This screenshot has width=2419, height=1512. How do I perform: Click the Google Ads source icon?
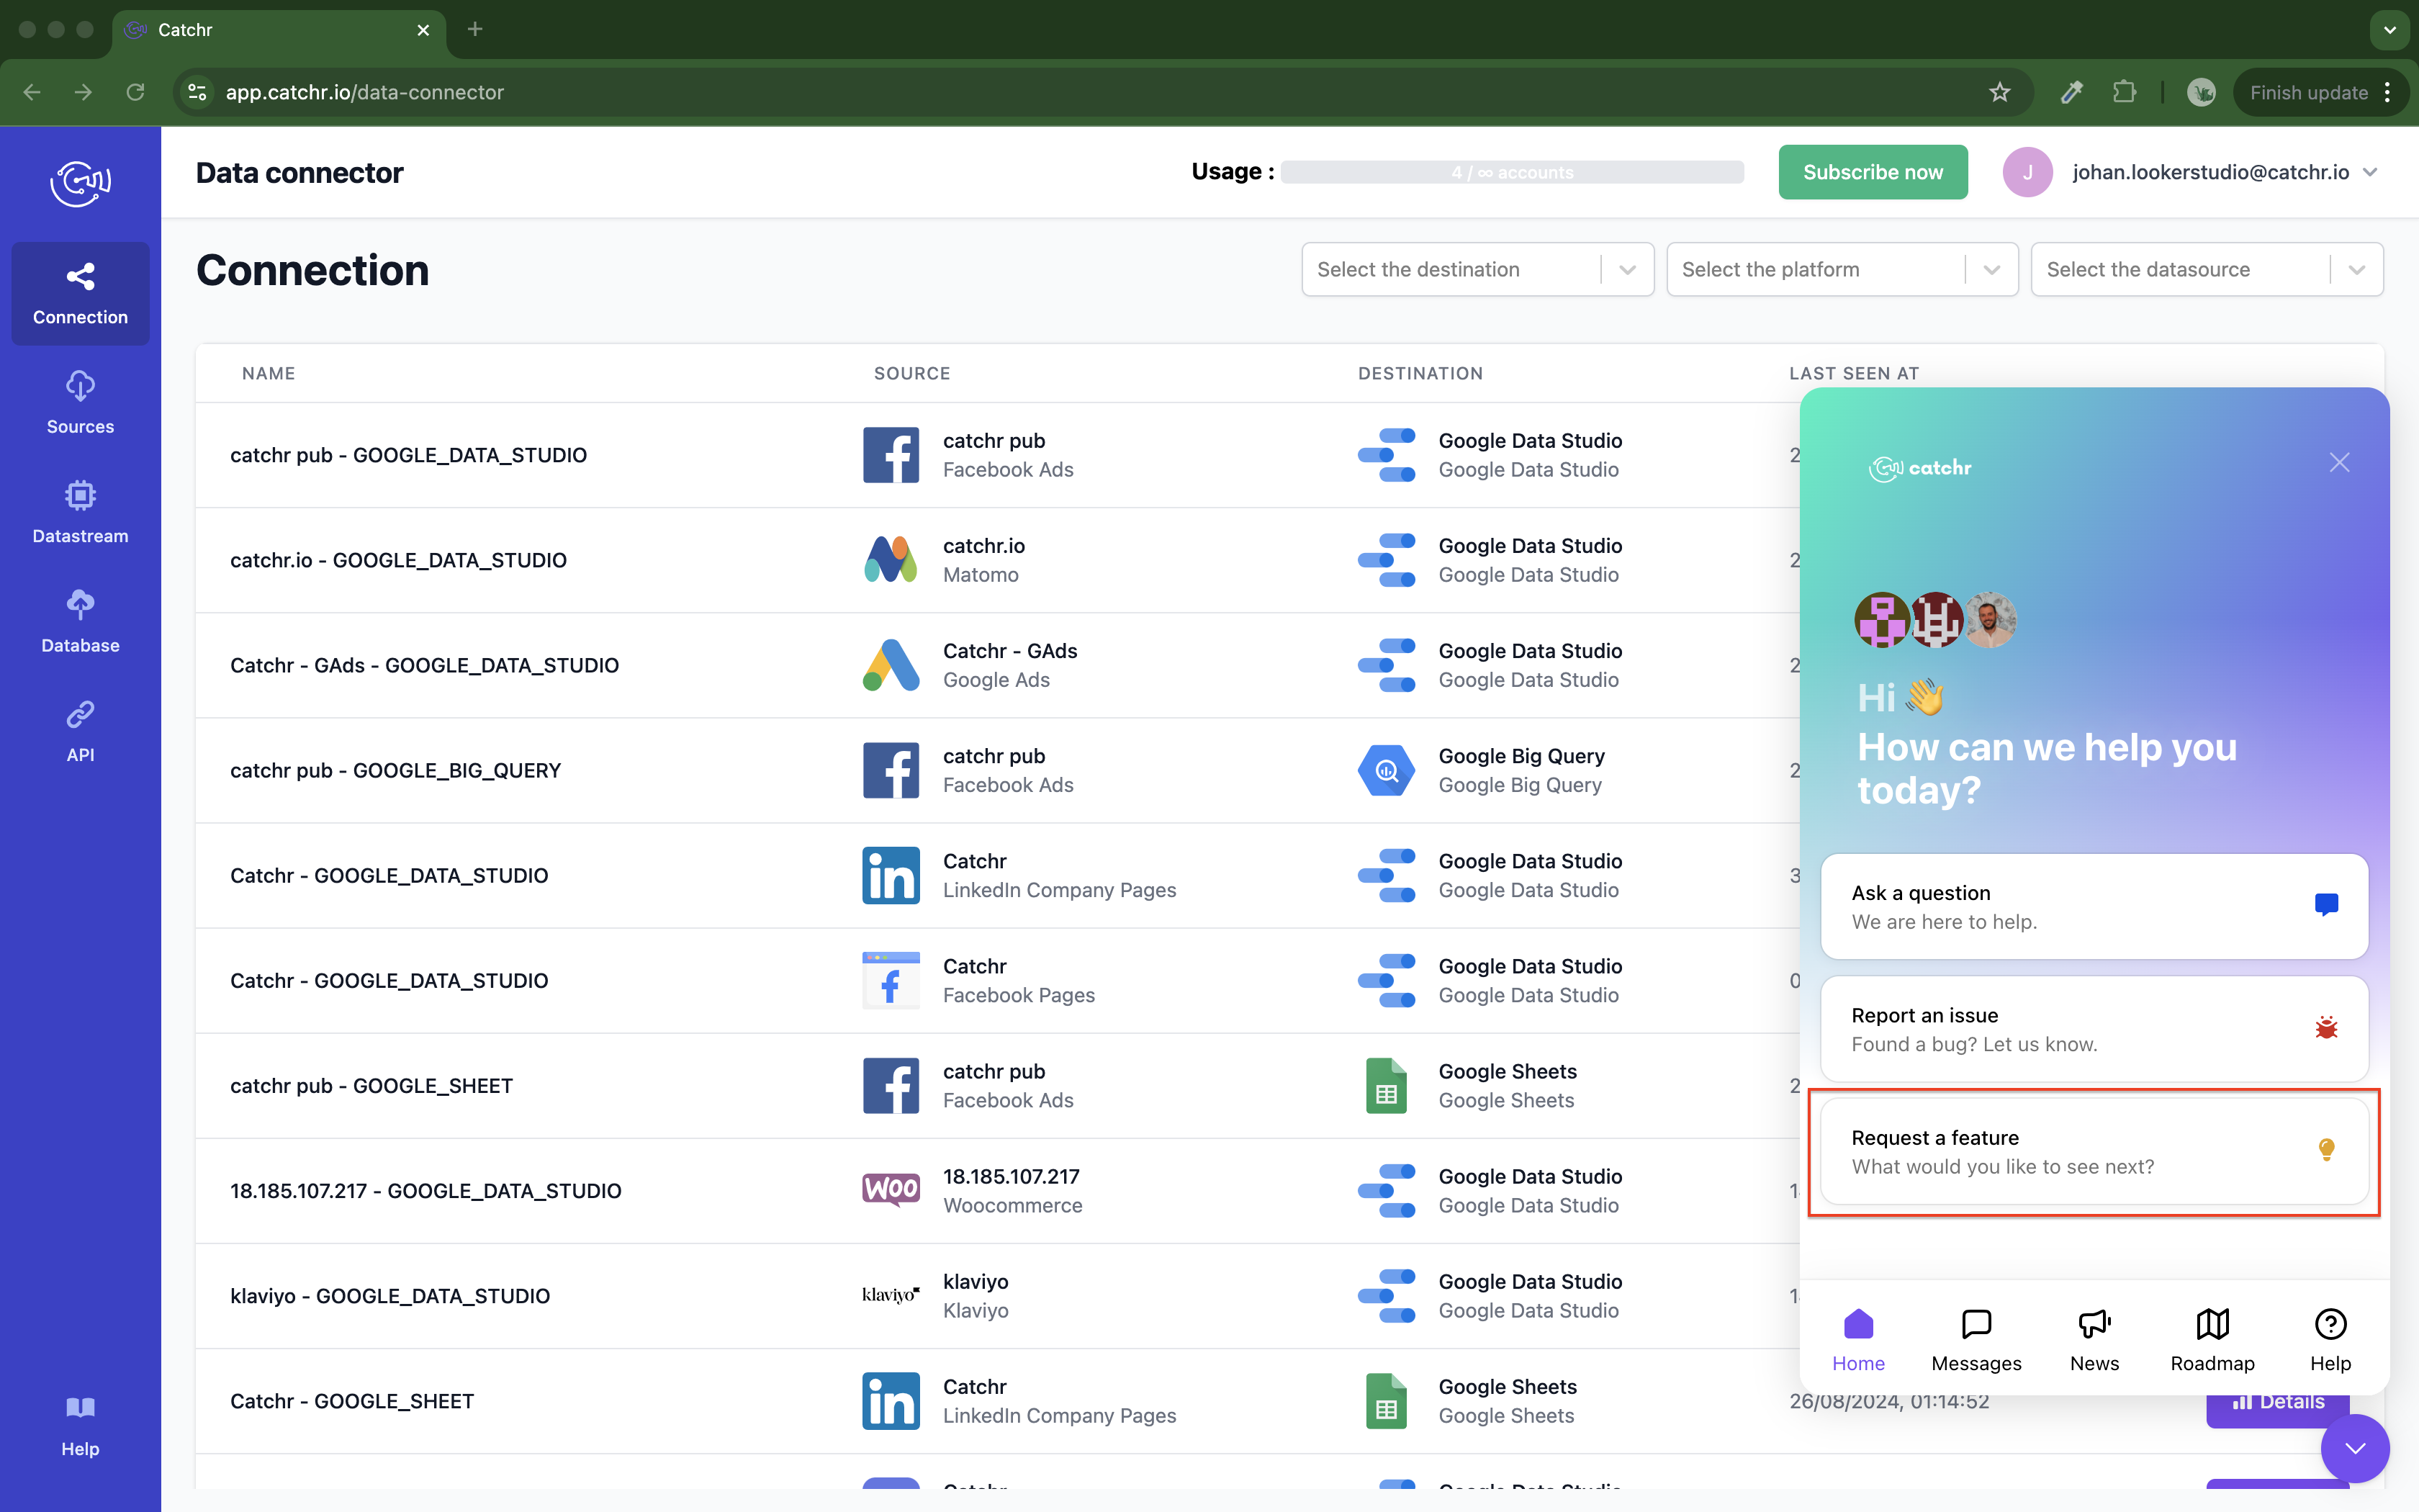point(891,665)
